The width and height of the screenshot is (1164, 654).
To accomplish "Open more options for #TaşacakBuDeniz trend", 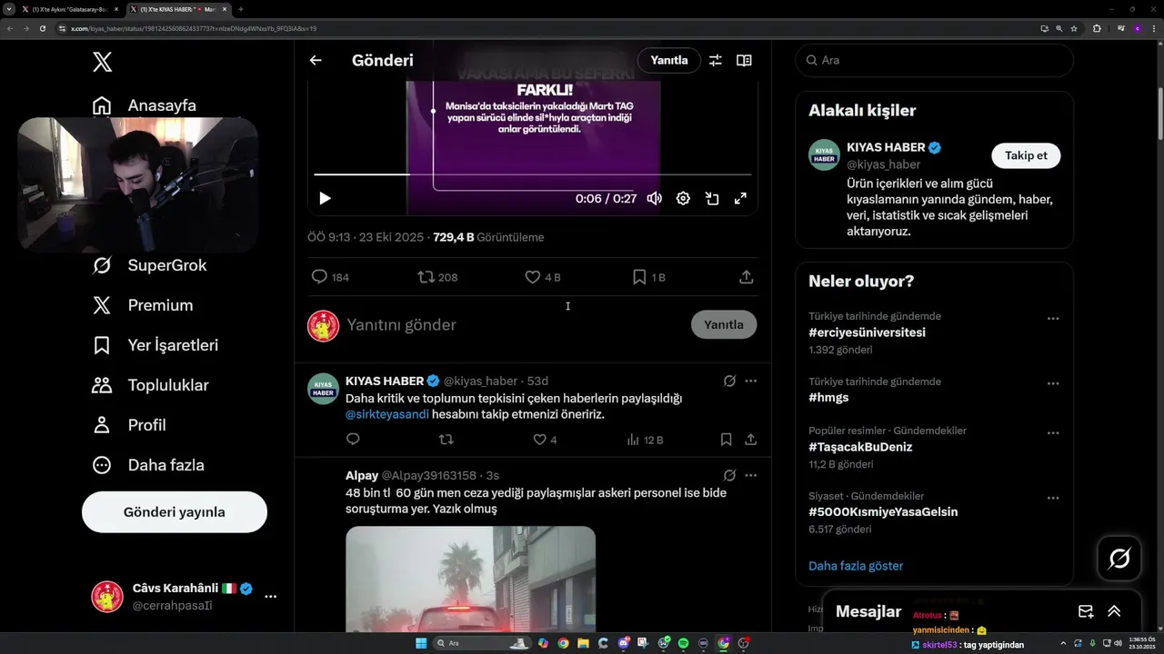I will point(1053,432).
